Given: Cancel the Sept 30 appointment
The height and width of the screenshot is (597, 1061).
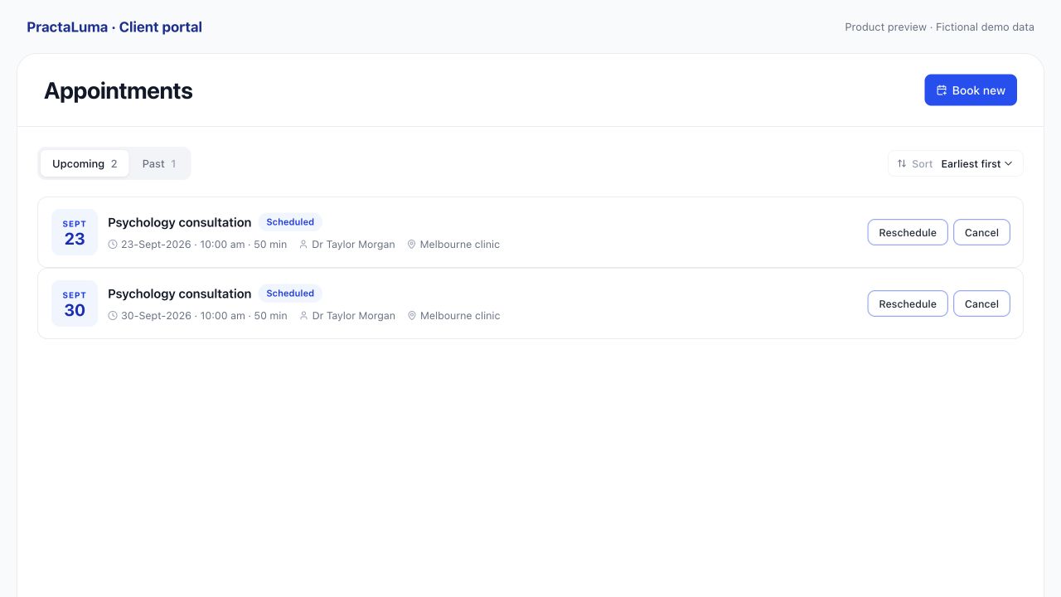Looking at the screenshot, I should point(981,303).
